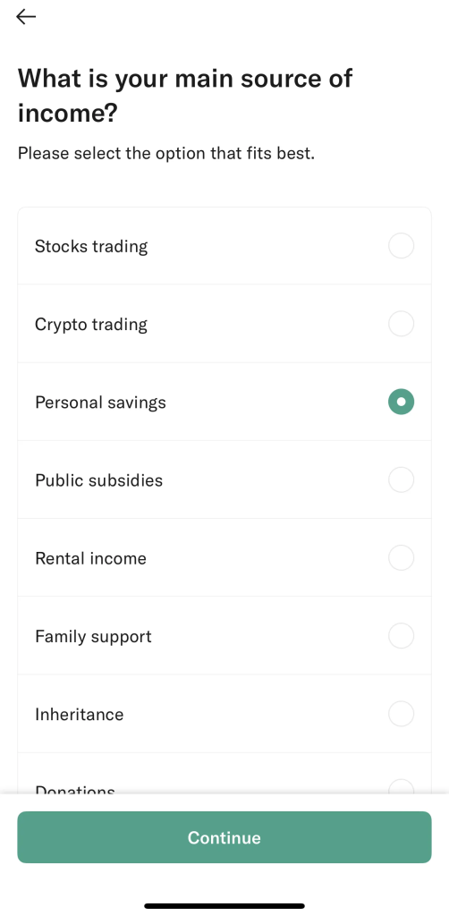
Task: Tap the Personal savings label text
Action: click(x=100, y=403)
